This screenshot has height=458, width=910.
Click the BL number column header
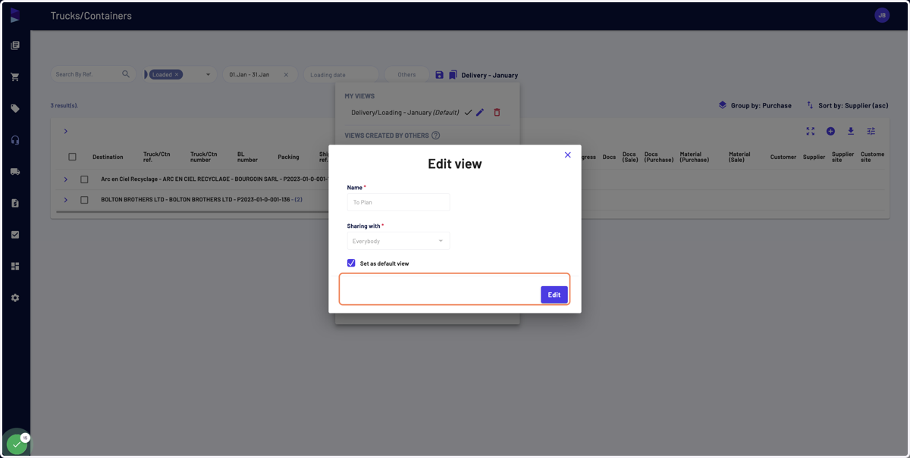click(x=247, y=157)
